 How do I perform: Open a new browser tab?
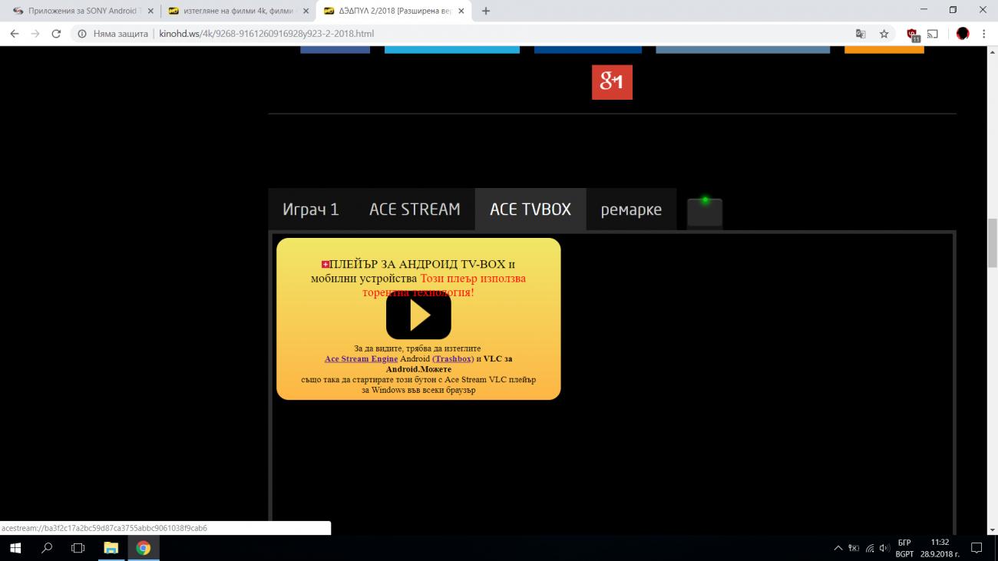click(x=485, y=11)
